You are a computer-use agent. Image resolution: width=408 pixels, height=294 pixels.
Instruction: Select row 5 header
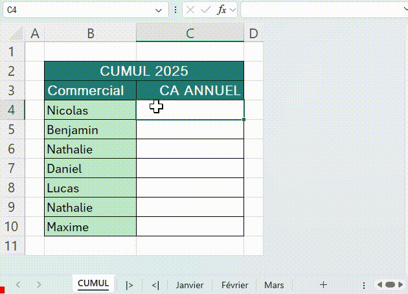(x=12, y=130)
